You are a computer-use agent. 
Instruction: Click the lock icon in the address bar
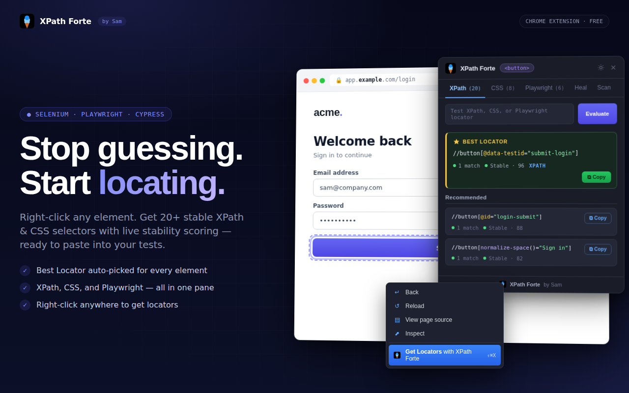point(339,80)
